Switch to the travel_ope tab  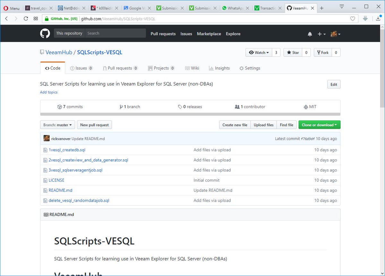pos(39,8)
